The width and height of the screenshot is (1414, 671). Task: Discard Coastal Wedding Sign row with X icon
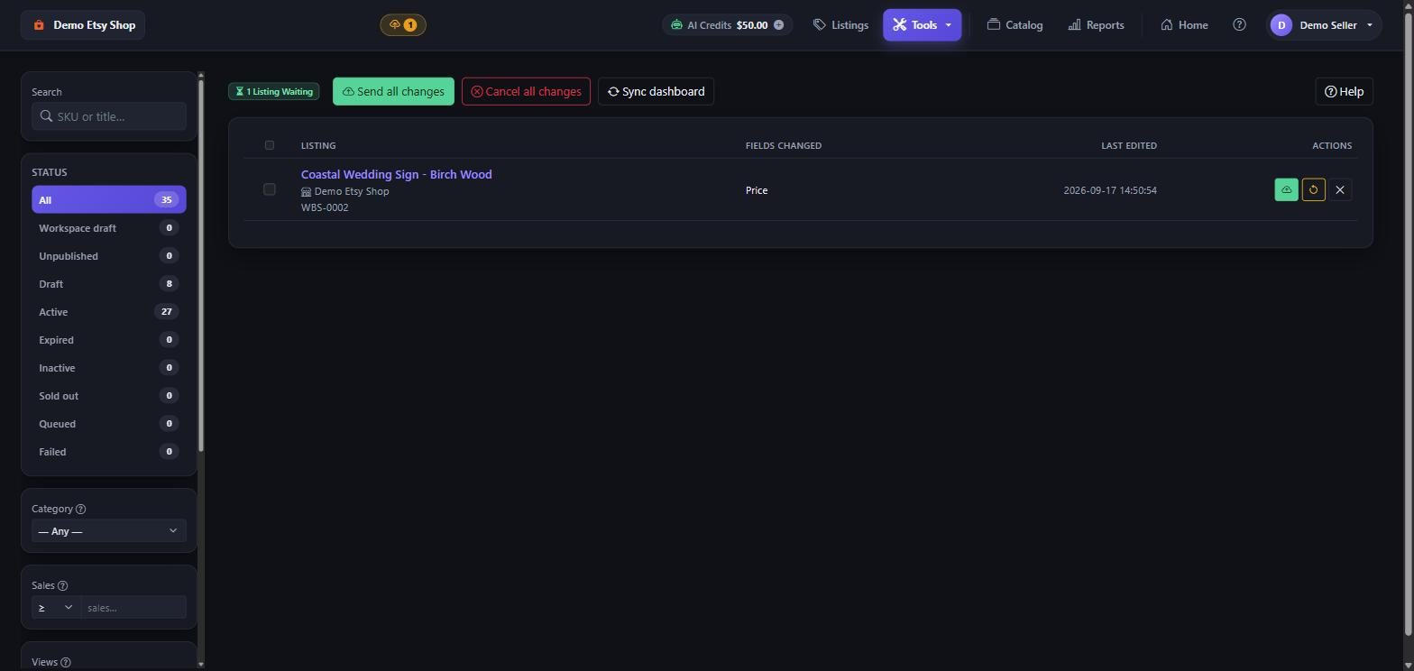(x=1340, y=189)
